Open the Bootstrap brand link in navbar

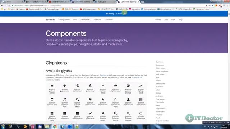[50, 20]
